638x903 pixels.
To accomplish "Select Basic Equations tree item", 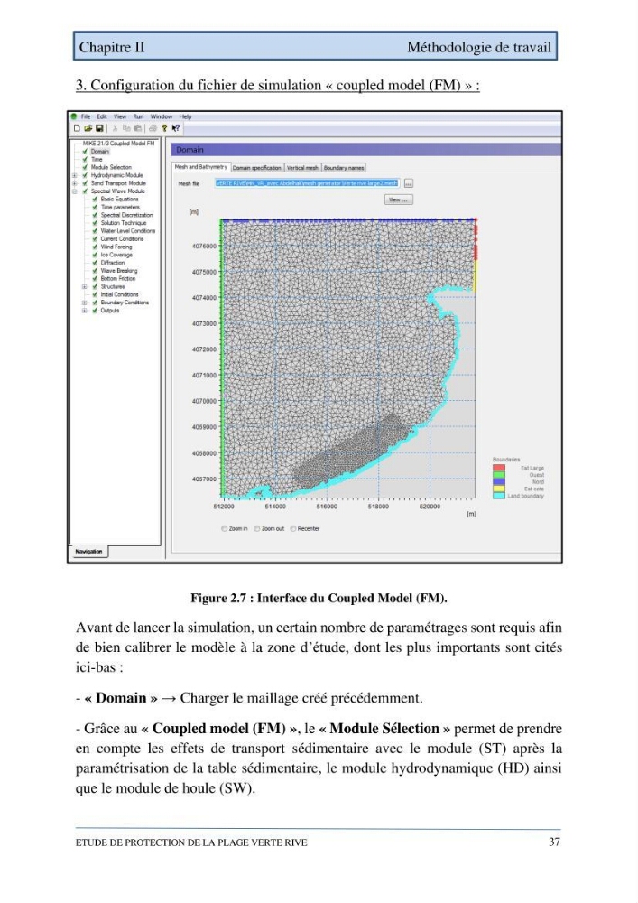I will 120,200.
